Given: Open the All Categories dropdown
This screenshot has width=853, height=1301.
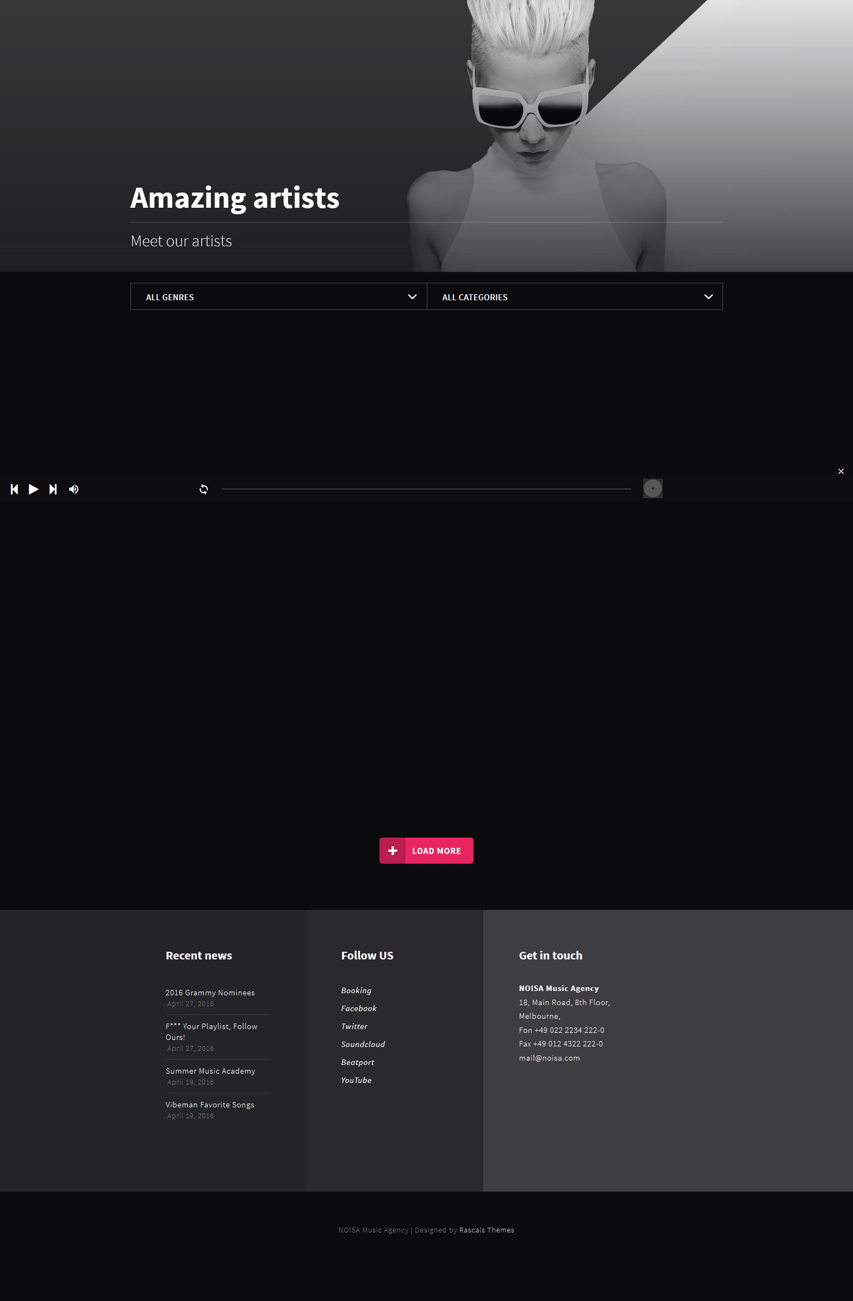Looking at the screenshot, I should tap(575, 297).
